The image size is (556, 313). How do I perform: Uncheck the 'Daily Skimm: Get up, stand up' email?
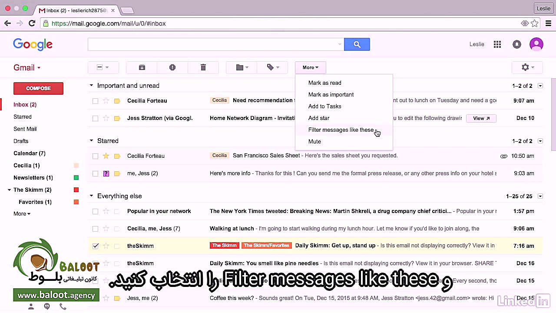tap(95, 246)
